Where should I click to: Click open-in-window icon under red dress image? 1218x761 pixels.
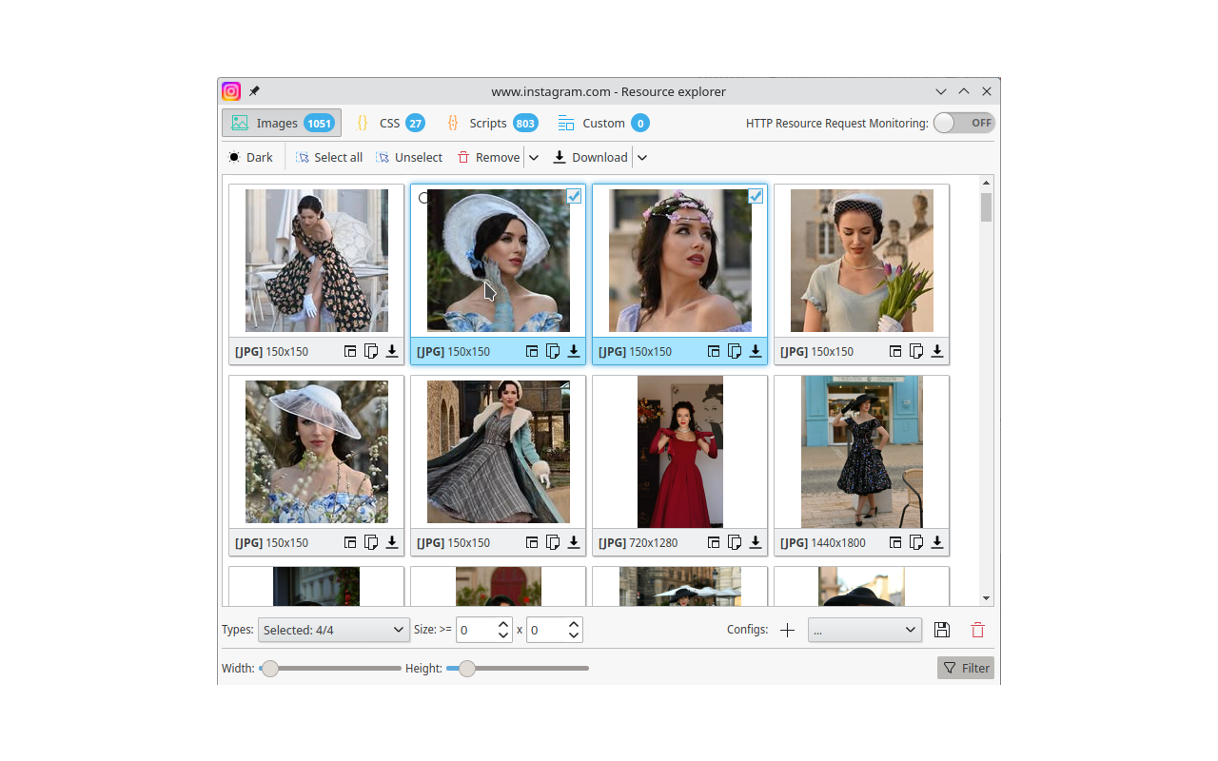[714, 542]
